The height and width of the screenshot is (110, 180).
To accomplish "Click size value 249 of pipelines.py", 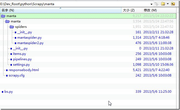I will pyautogui.click(x=138, y=59).
